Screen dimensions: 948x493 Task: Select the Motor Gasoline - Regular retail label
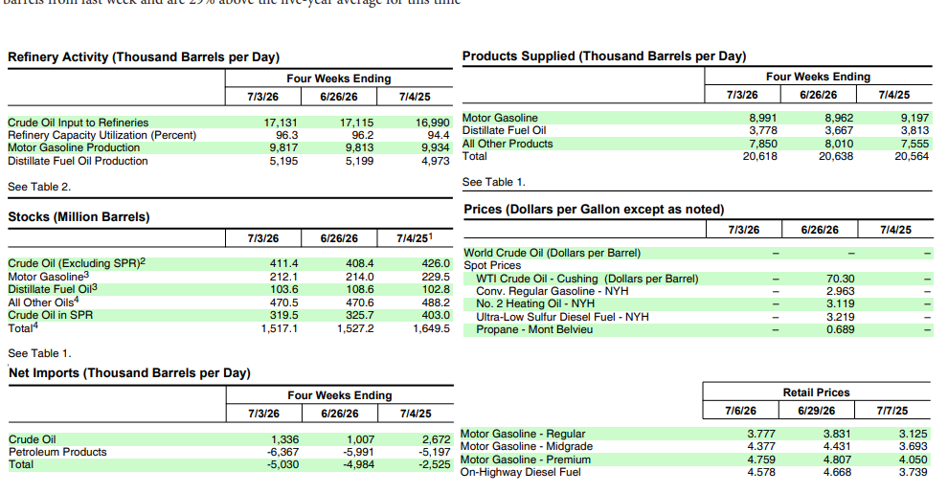[523, 434]
